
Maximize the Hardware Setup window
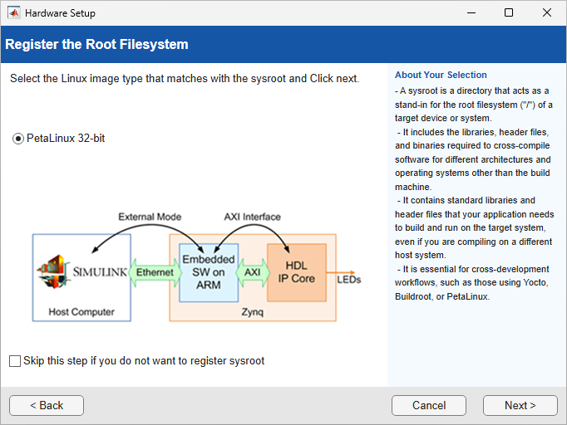(509, 13)
